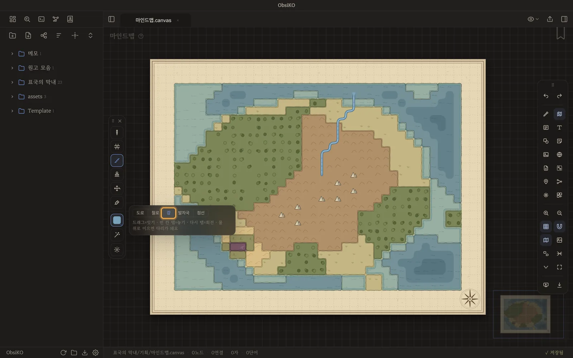
Task: Open the graph view icon
Action: click(x=56, y=19)
